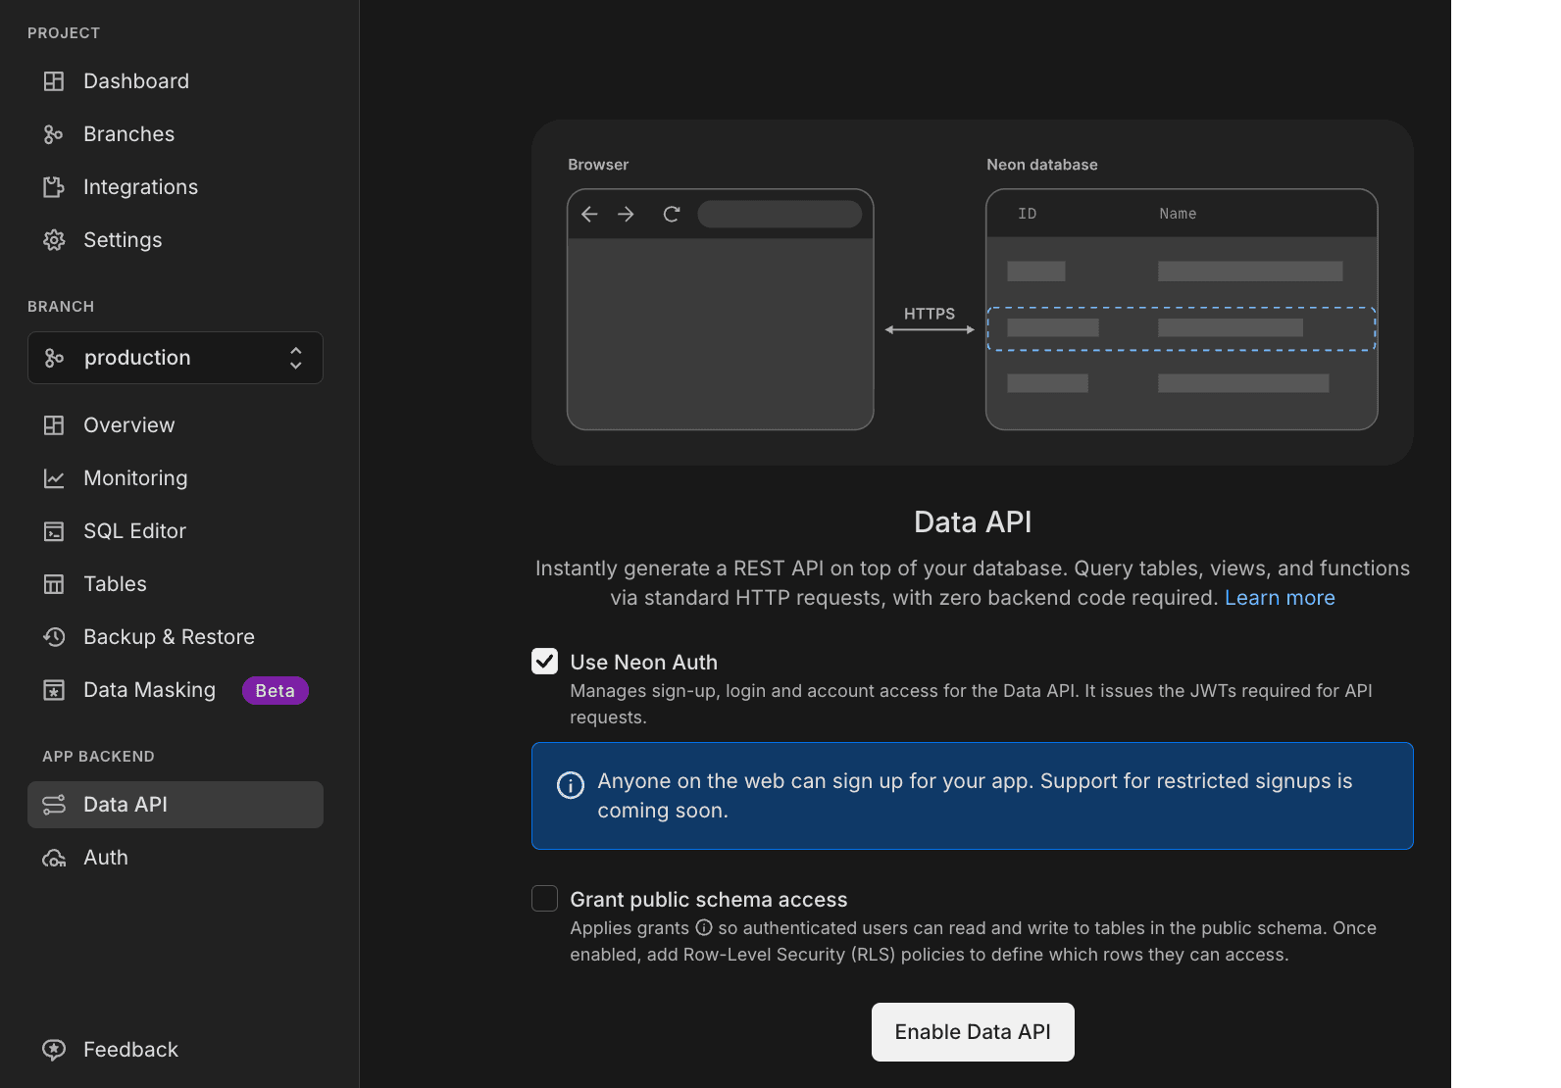The image size is (1561, 1088).
Task: Click the address bar in Browser illustration
Action: point(780,214)
